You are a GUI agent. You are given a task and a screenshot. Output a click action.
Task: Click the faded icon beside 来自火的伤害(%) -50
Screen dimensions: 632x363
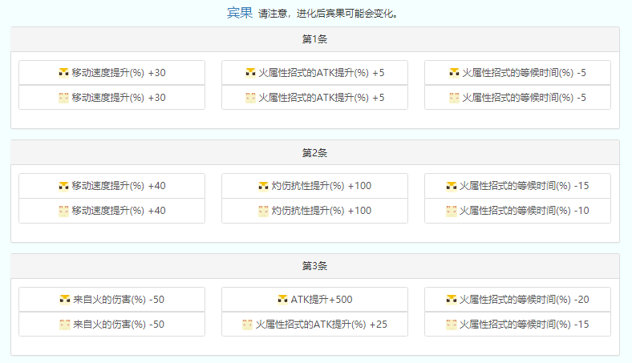(x=64, y=325)
